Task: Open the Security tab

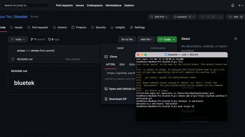Action: pos(98,27)
